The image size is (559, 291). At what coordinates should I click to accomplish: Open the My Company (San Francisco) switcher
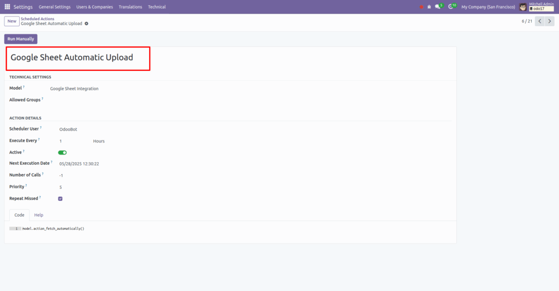(488, 7)
